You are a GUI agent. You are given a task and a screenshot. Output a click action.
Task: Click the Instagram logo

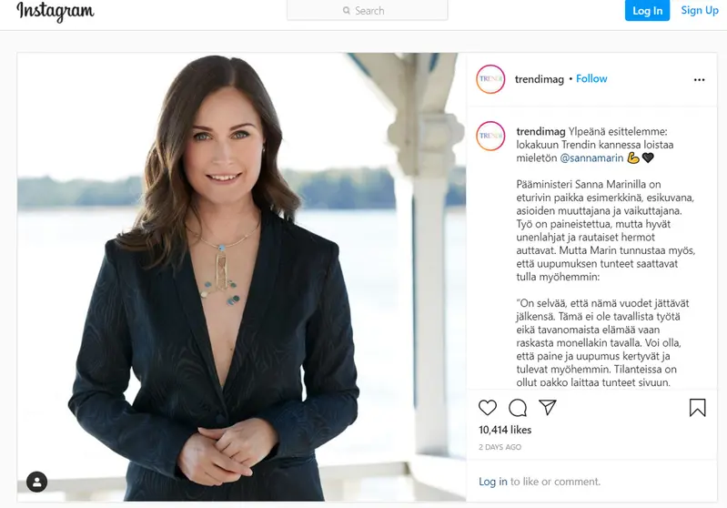pos(56,11)
